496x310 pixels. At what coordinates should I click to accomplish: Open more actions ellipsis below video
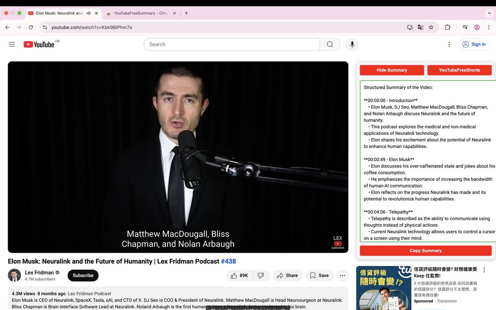(x=342, y=276)
